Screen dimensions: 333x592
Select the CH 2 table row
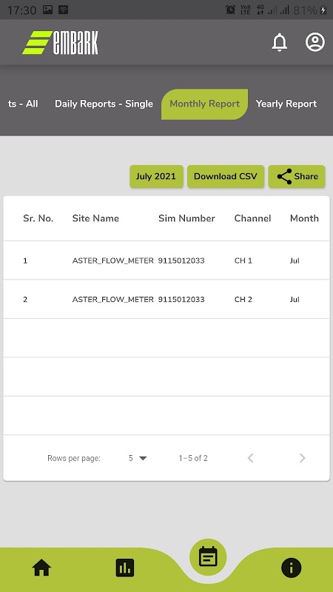(166, 300)
